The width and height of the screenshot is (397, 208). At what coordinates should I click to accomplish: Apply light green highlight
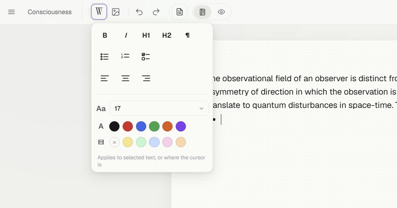pyautogui.click(x=141, y=142)
